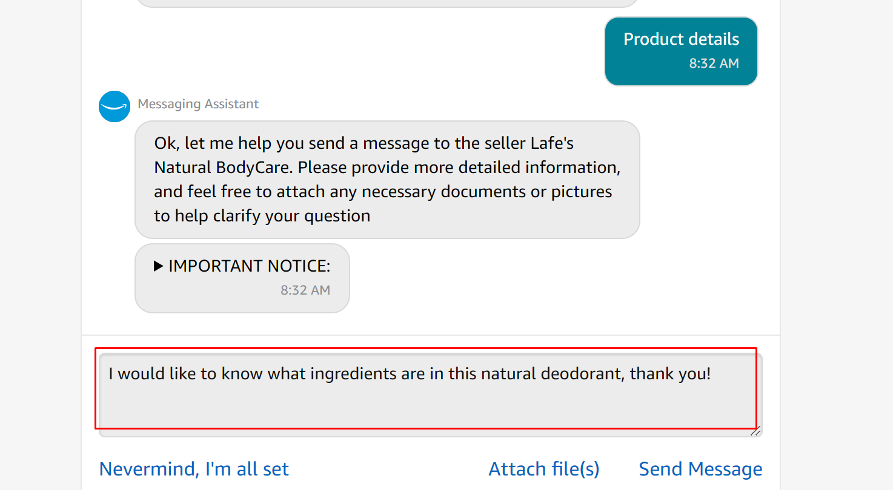Click the assistant's reply about Lafe's Natural BodyCare
Image resolution: width=893 pixels, height=490 pixels.
[387, 179]
